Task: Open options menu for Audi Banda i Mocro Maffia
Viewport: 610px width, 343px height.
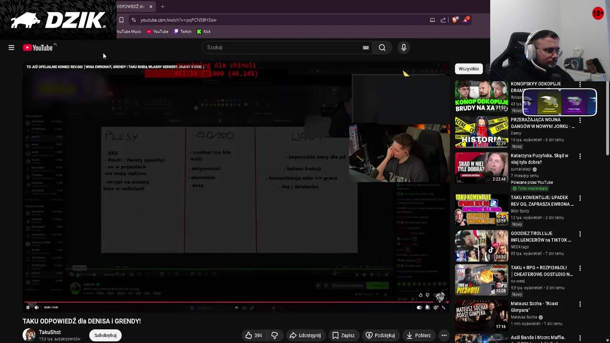Action: [580, 338]
